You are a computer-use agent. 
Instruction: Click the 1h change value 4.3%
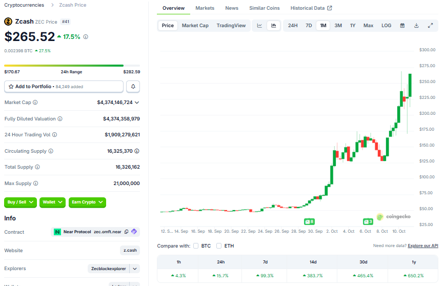(178, 276)
